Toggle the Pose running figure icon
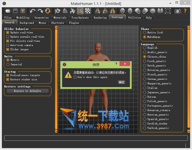This screenshot has height=150, width=192. coord(73,11)
